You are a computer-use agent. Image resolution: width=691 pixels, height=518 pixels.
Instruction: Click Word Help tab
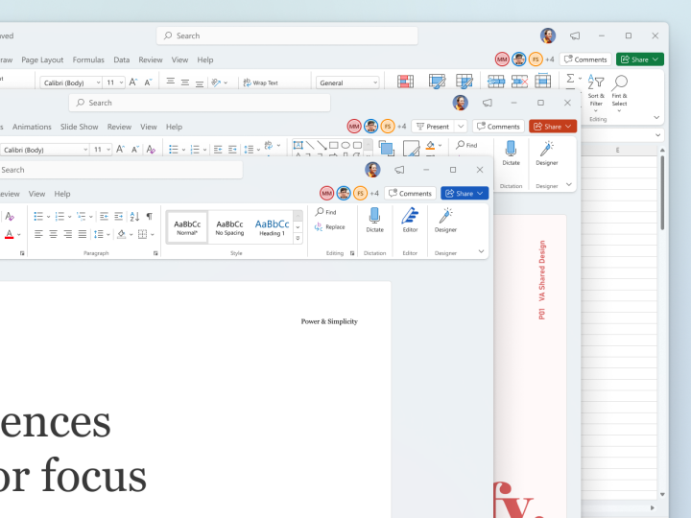point(62,194)
